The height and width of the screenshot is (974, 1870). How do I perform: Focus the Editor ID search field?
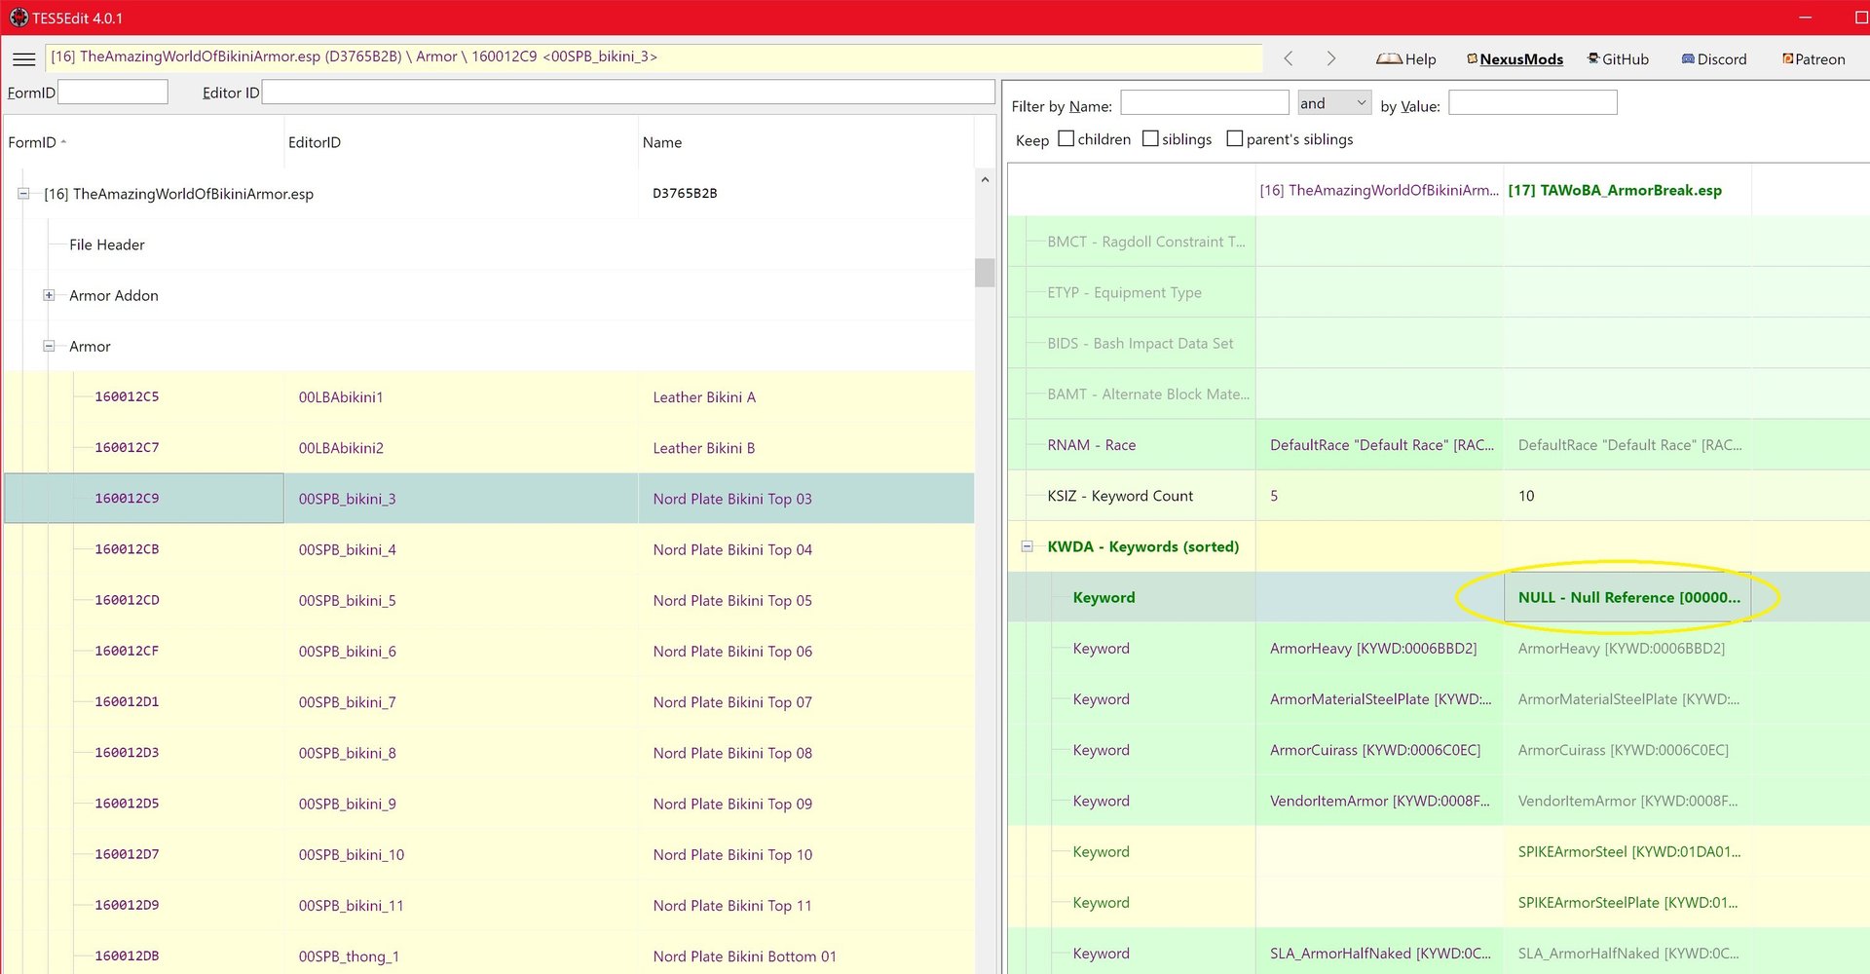coord(628,93)
